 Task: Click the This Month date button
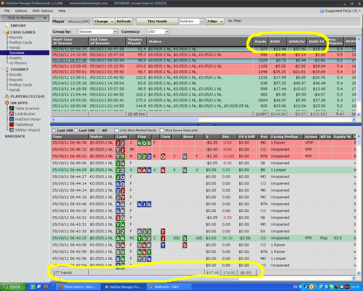157,21
